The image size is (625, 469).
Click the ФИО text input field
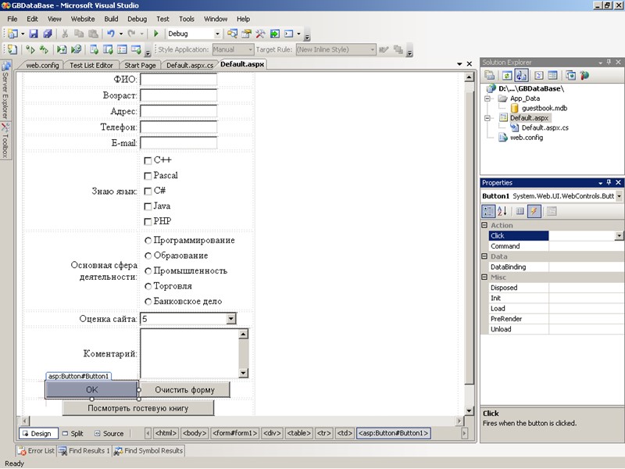(178, 80)
